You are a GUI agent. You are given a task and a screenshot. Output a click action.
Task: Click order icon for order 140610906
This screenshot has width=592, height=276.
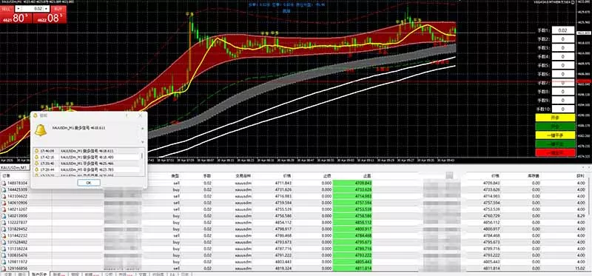pos(4,203)
